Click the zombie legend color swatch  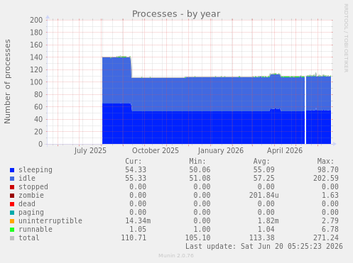pos(12,196)
